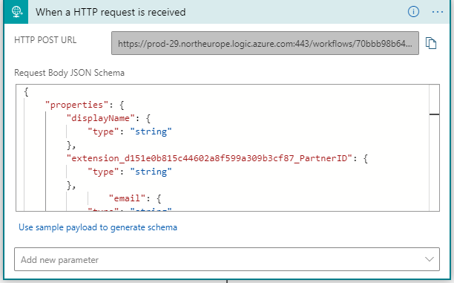The height and width of the screenshot is (283, 454).
Task: Click the closing brace after displayName
Action: [x=71, y=145]
